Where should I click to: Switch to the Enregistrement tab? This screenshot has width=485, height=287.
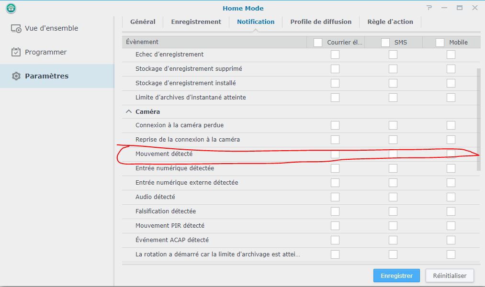tap(196, 22)
